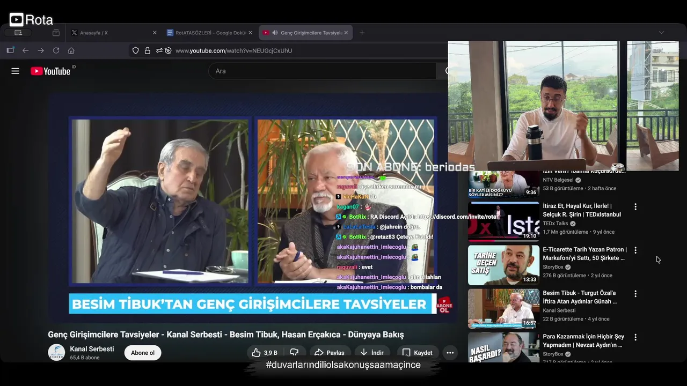Screen dimensions: 687x386
Task: Open 'Para Kazanmak İçin Hiçbir Şey Yapmadım' title
Action: pos(583,340)
